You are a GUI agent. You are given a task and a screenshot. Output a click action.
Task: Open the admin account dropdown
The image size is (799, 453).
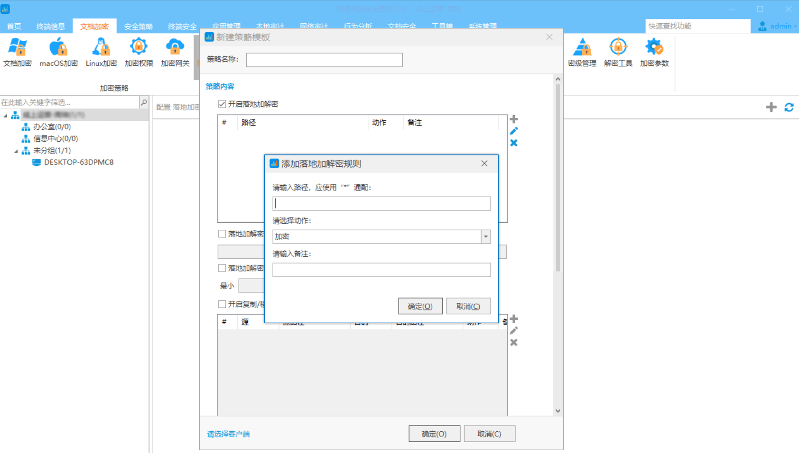point(795,27)
